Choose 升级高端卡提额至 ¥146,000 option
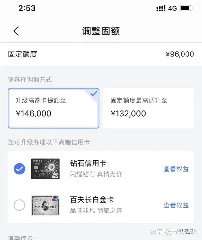The image size is (202, 240). pyautogui.click(x=54, y=108)
